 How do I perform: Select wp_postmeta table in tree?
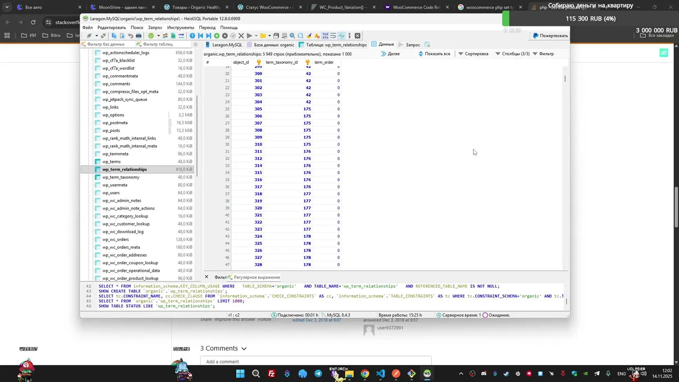[x=115, y=123]
